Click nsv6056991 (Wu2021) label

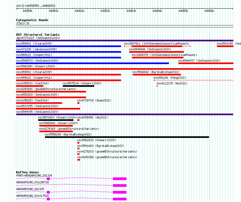(93, 117)
